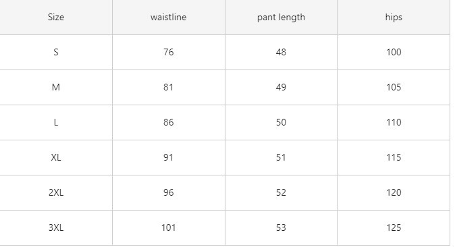Select the hips column header
Viewport: 455px width, 247px height.
(394, 17)
